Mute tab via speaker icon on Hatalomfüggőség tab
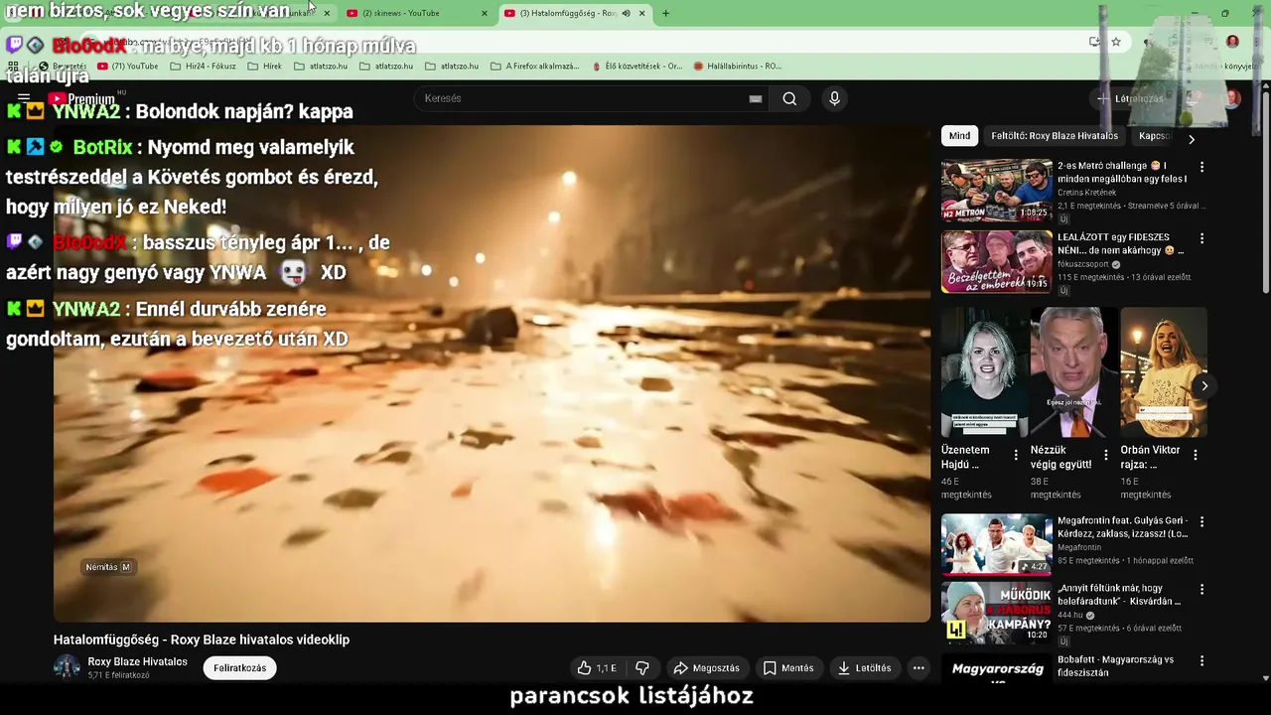1271x715 pixels. pos(626,13)
